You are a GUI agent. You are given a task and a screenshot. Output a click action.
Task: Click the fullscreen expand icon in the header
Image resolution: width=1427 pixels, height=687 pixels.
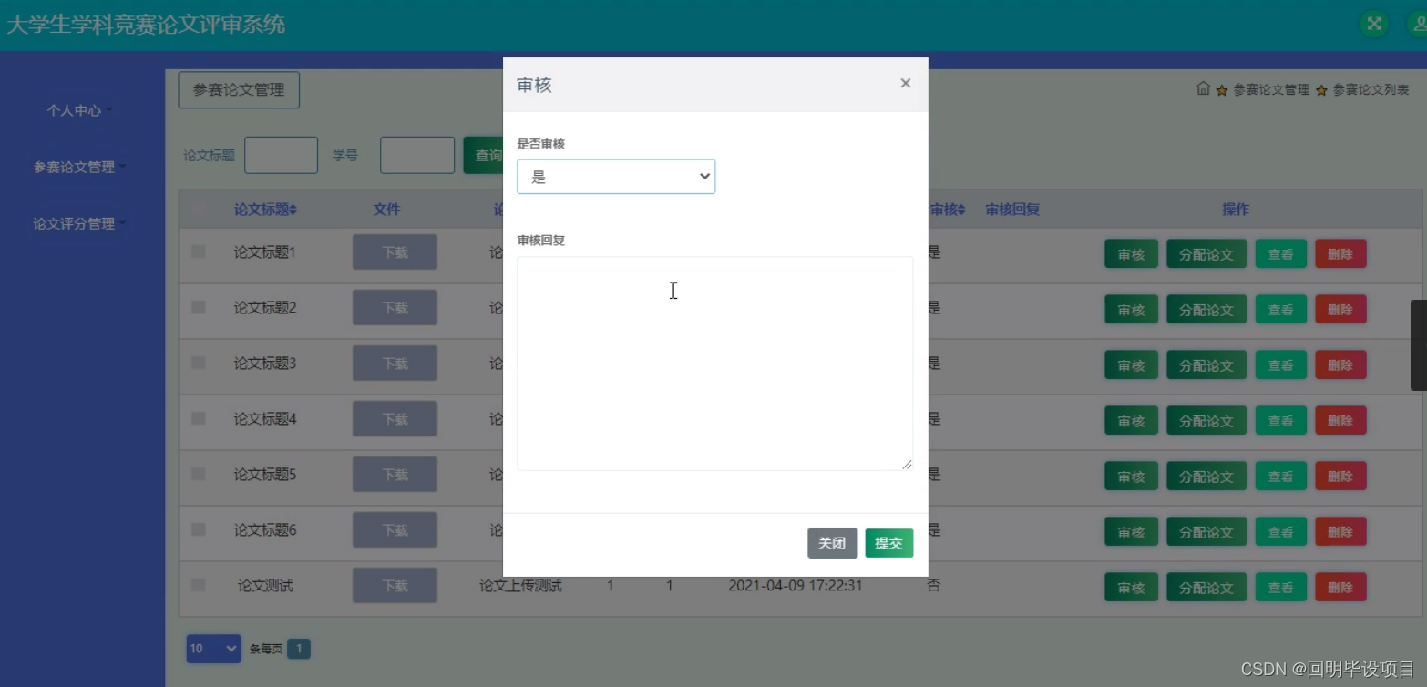[1373, 24]
